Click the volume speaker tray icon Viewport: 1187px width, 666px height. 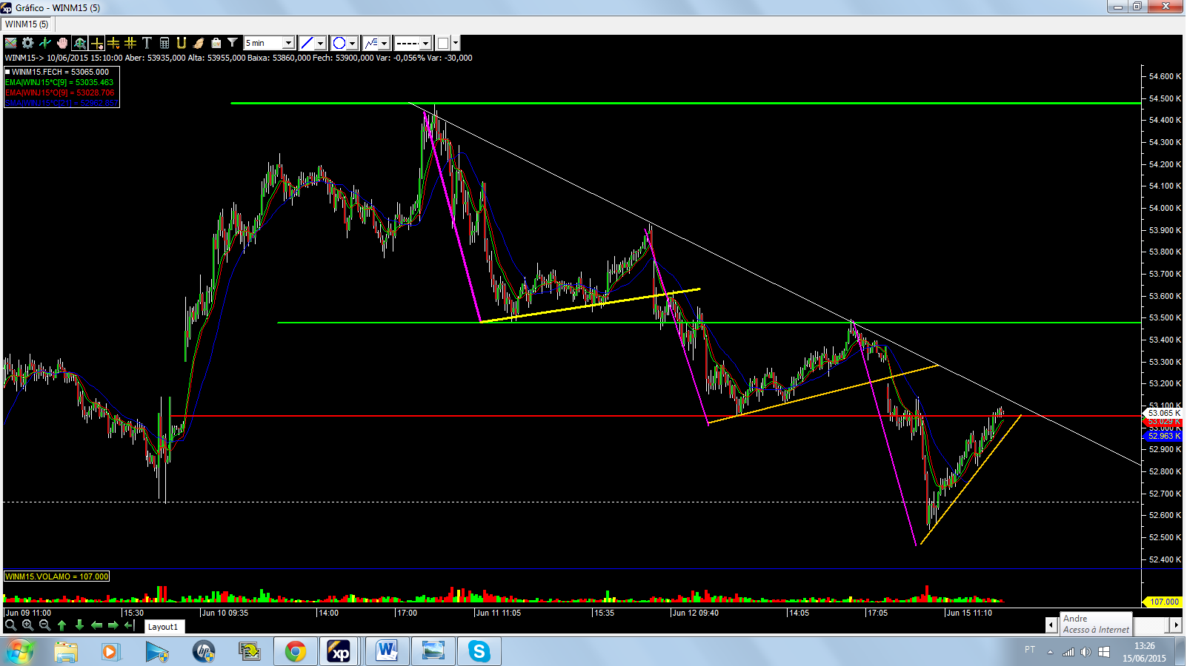tap(1085, 652)
